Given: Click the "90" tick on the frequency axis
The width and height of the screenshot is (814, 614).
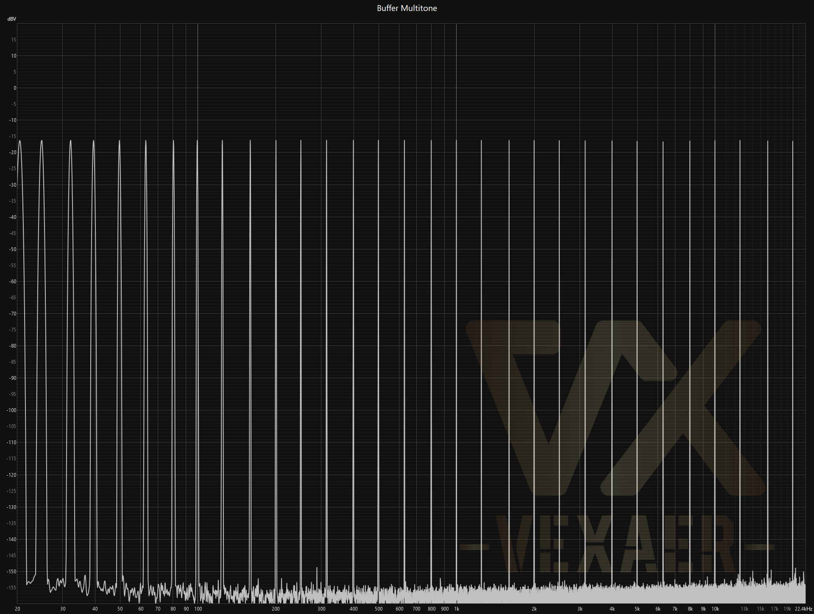Looking at the screenshot, I should point(186,609).
